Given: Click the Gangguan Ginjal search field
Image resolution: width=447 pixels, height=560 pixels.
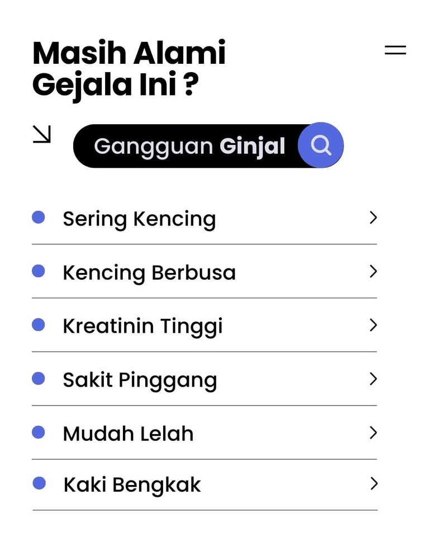Looking at the screenshot, I should [x=189, y=147].
